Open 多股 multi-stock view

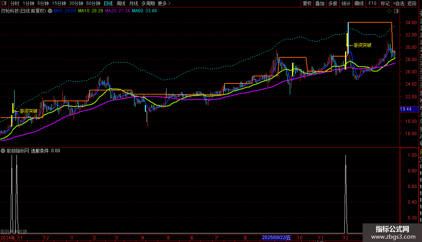click(x=333, y=3)
